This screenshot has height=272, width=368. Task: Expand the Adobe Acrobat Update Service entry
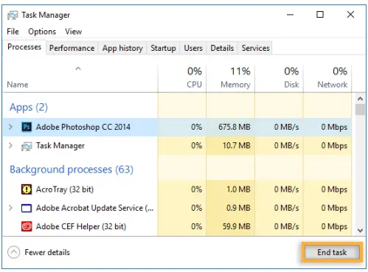(x=10, y=208)
